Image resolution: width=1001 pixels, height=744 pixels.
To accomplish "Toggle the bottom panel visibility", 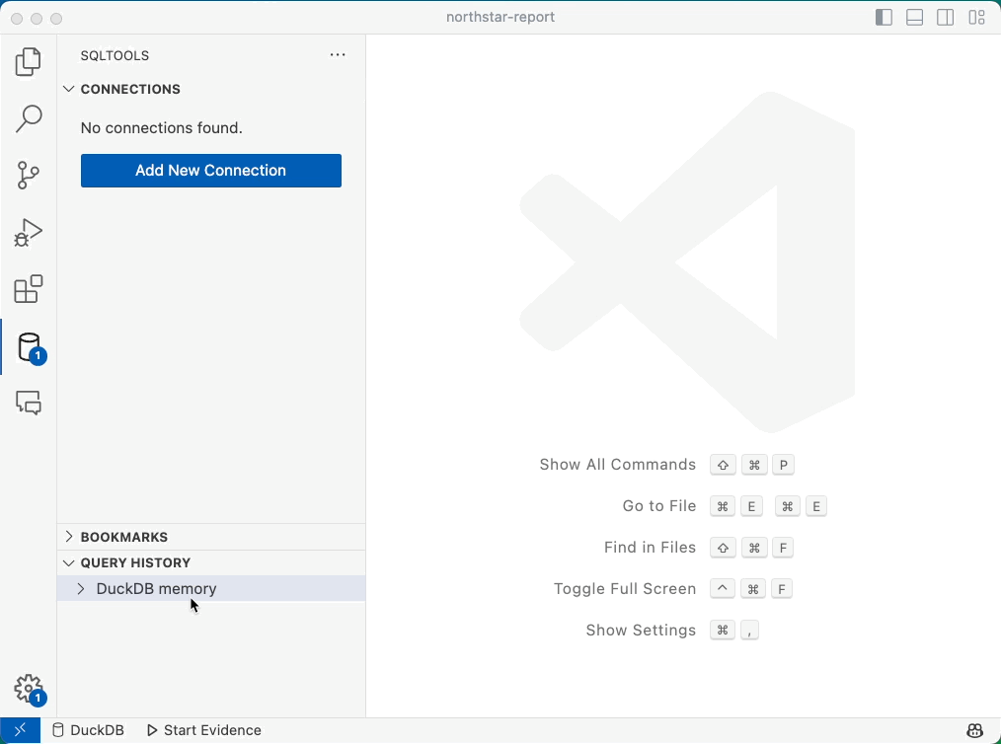I will tap(915, 18).
